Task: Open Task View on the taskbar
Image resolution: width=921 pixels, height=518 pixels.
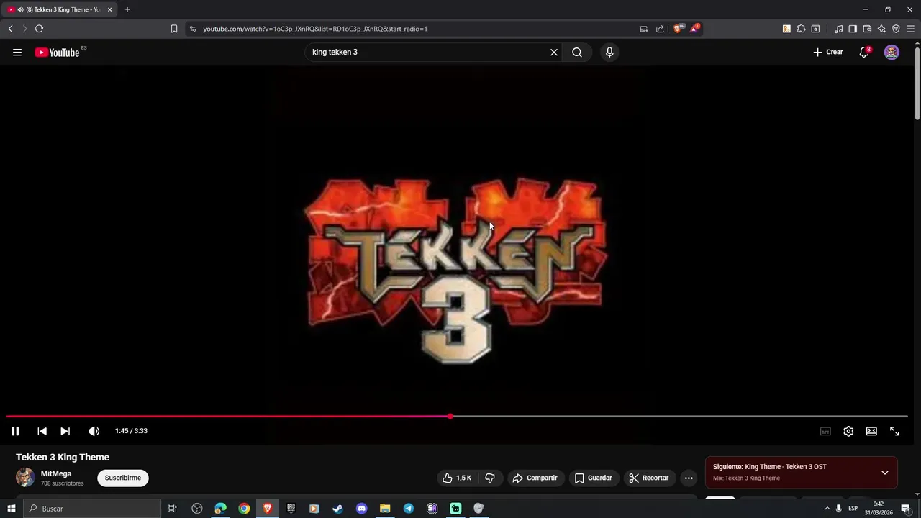Action: pyautogui.click(x=173, y=509)
